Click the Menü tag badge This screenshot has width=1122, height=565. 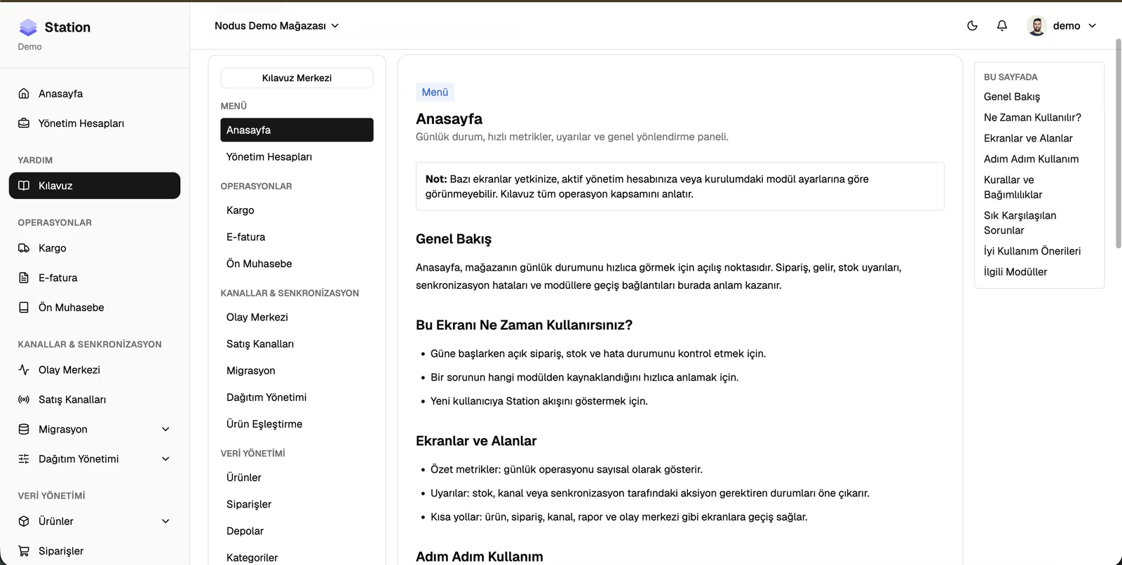[435, 92]
